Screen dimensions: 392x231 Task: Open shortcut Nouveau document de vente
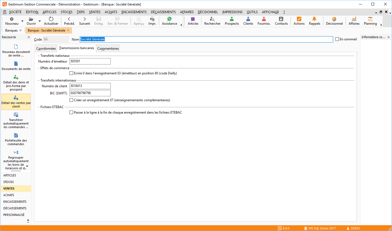tap(16, 50)
